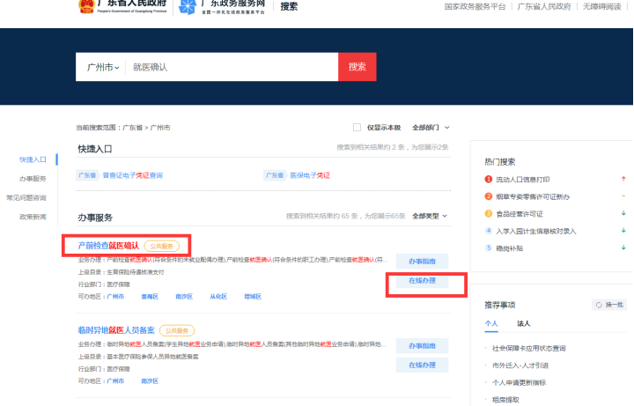634x406 pixels.
Task: Click 在线办理 for 产前检查就医确认
Action: [x=422, y=281]
